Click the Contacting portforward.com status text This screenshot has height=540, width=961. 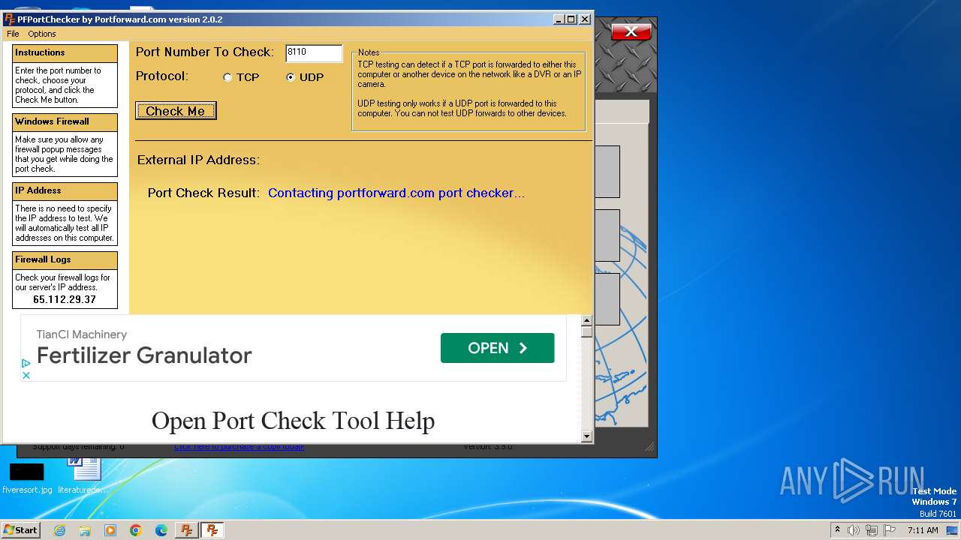tap(396, 193)
